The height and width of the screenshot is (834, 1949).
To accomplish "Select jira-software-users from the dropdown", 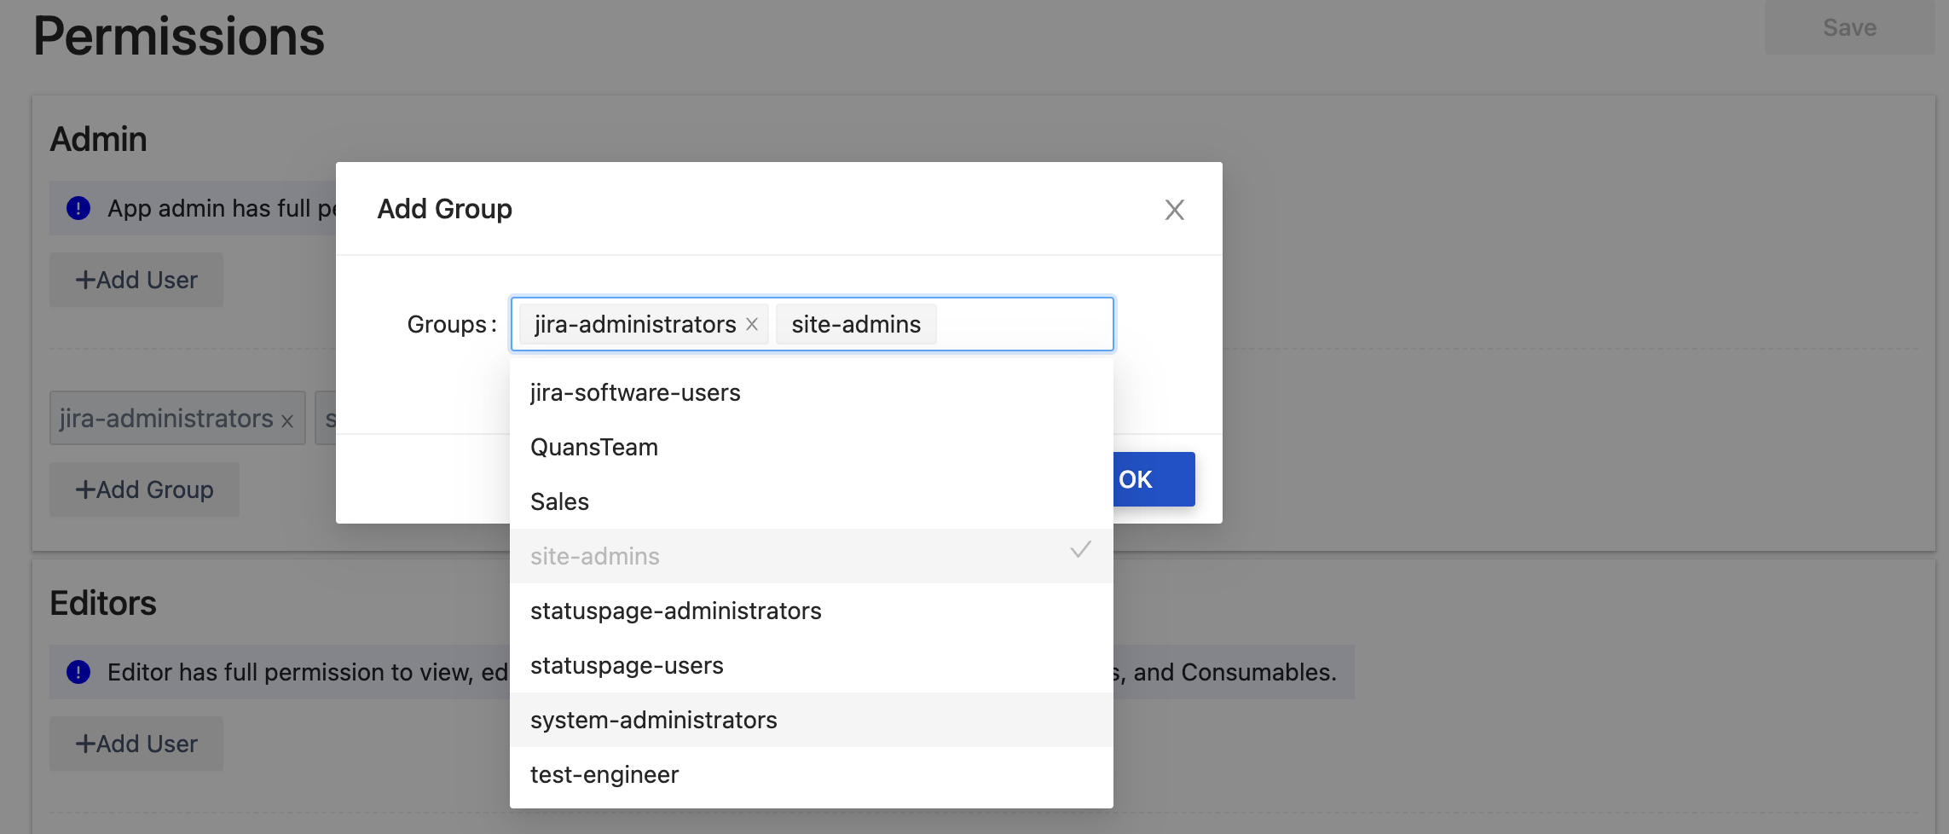I will (635, 392).
